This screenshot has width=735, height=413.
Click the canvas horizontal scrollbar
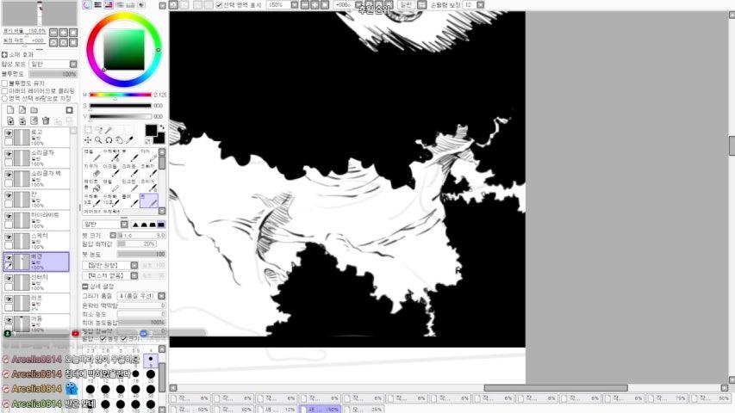pyautogui.click(x=556, y=388)
